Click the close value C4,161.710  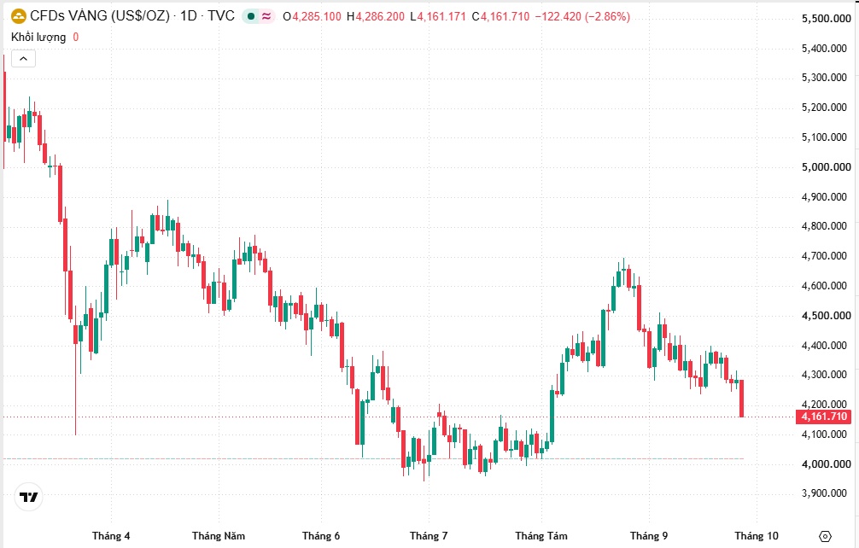pos(500,16)
